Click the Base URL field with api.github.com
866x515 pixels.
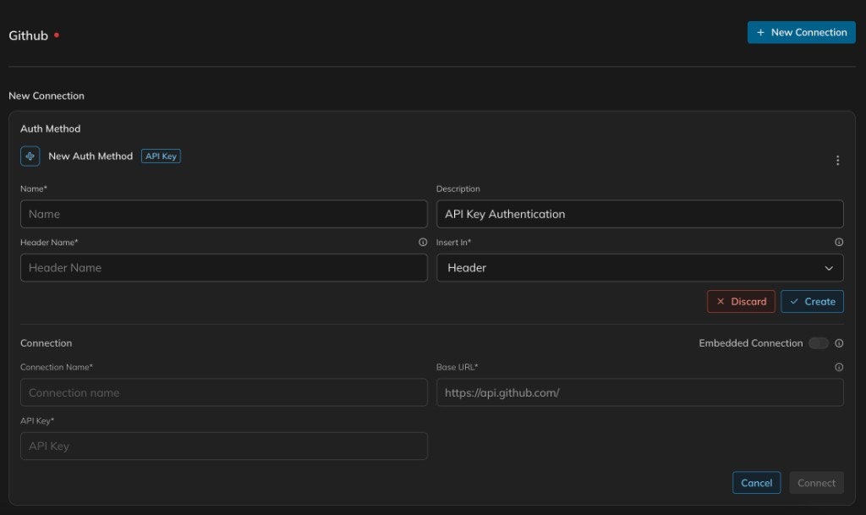(x=640, y=392)
